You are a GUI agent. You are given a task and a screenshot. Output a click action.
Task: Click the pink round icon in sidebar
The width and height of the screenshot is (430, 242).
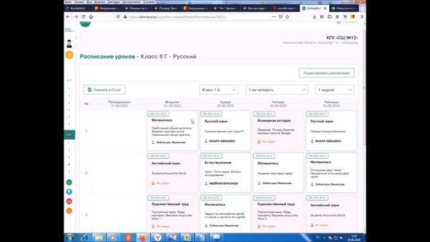tap(69, 202)
